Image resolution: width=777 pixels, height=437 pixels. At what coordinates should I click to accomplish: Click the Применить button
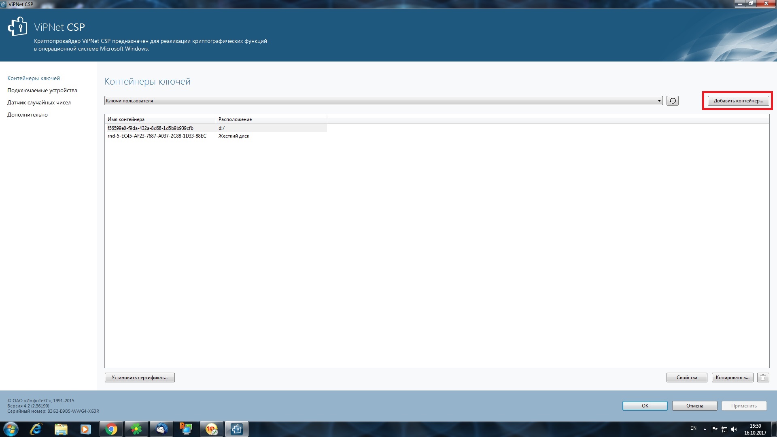(x=744, y=406)
